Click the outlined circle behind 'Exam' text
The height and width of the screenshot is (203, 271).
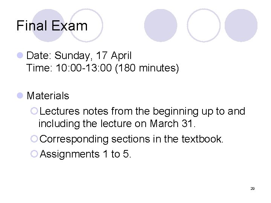86,26
